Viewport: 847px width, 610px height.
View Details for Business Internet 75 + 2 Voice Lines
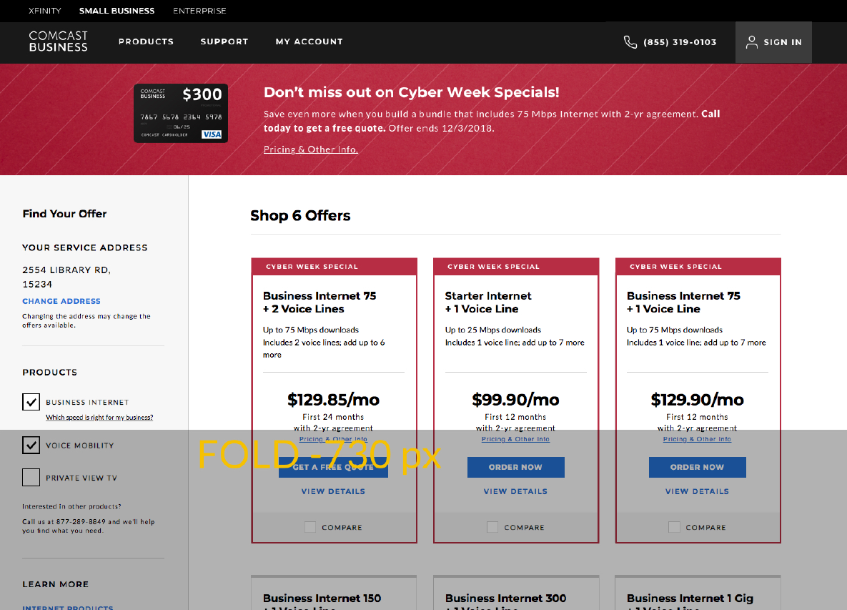333,491
